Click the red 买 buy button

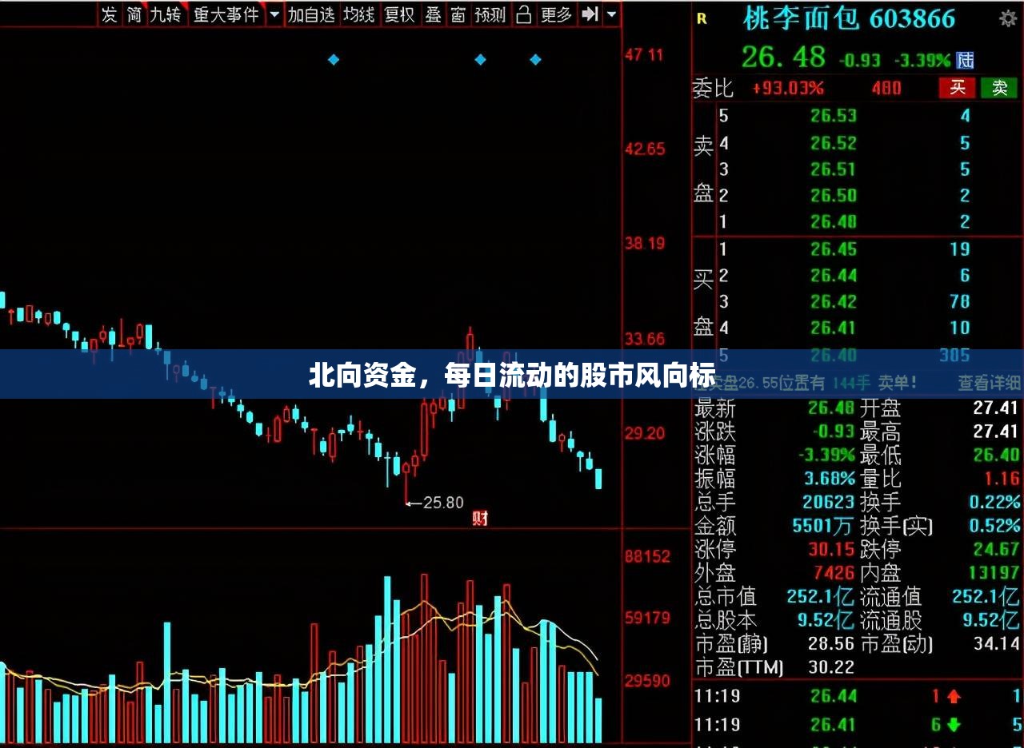click(957, 88)
